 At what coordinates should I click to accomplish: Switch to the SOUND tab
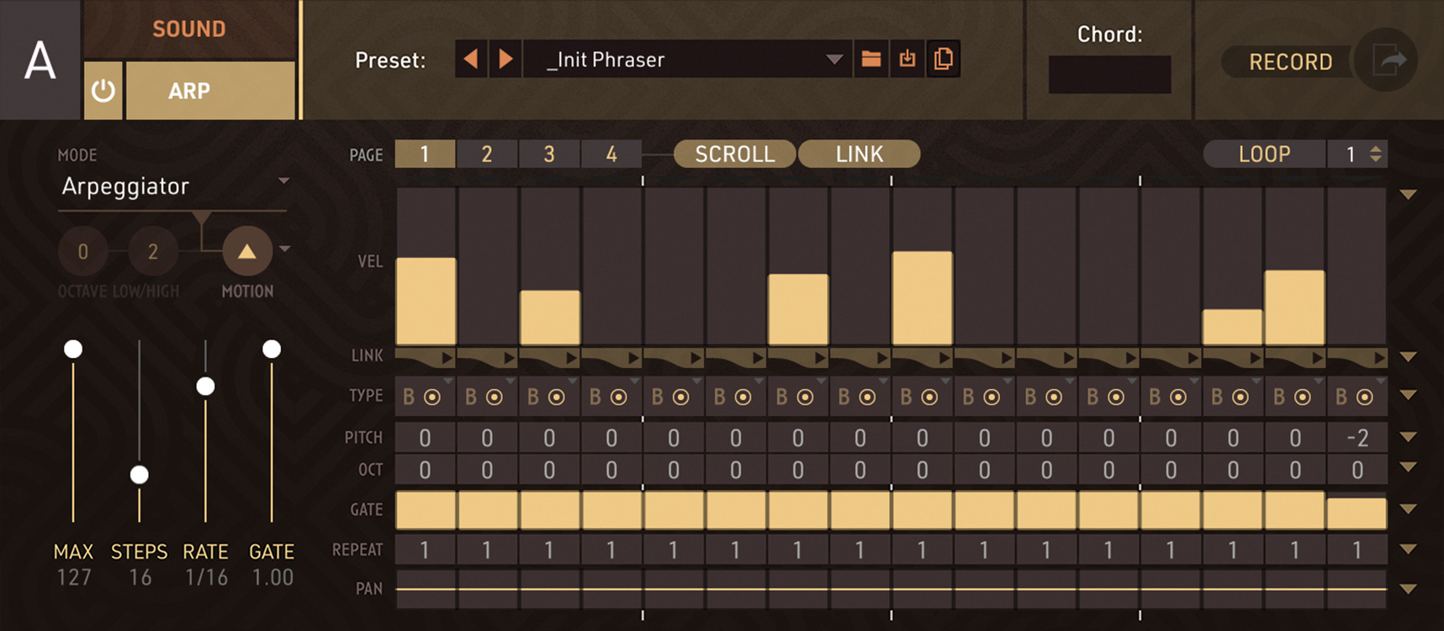coord(189,29)
